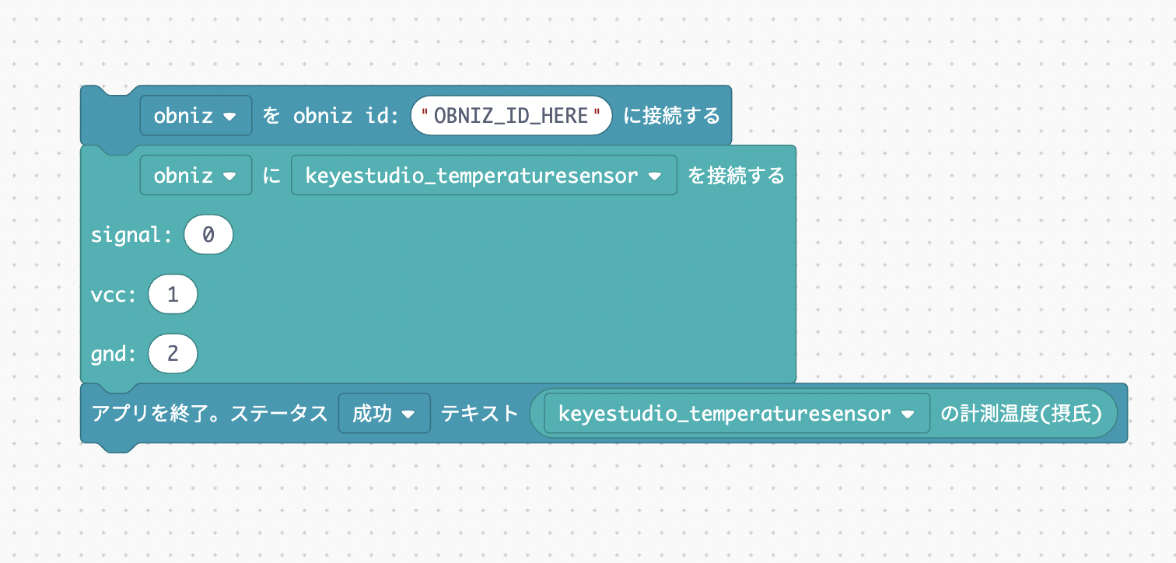Click the gnd pin value 2
Screen dimensions: 1176x563
[173, 353]
